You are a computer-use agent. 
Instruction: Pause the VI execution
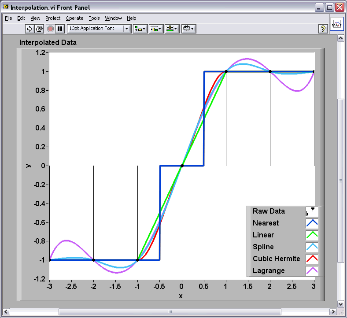(60, 29)
